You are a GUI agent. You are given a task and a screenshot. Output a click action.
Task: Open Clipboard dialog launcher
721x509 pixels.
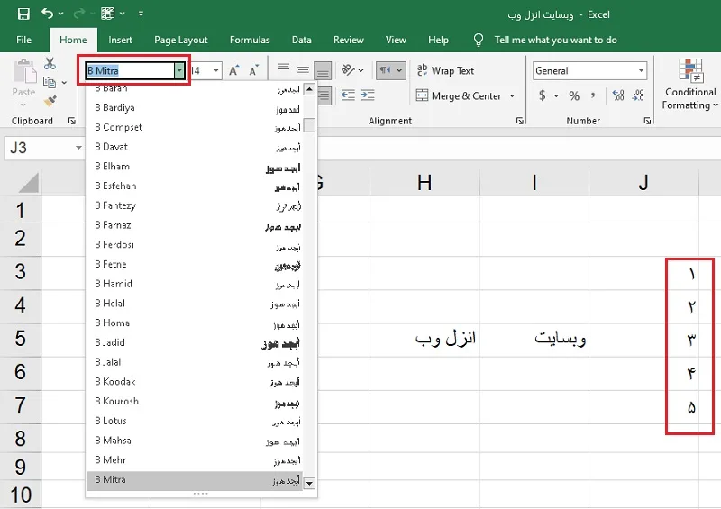click(72, 121)
